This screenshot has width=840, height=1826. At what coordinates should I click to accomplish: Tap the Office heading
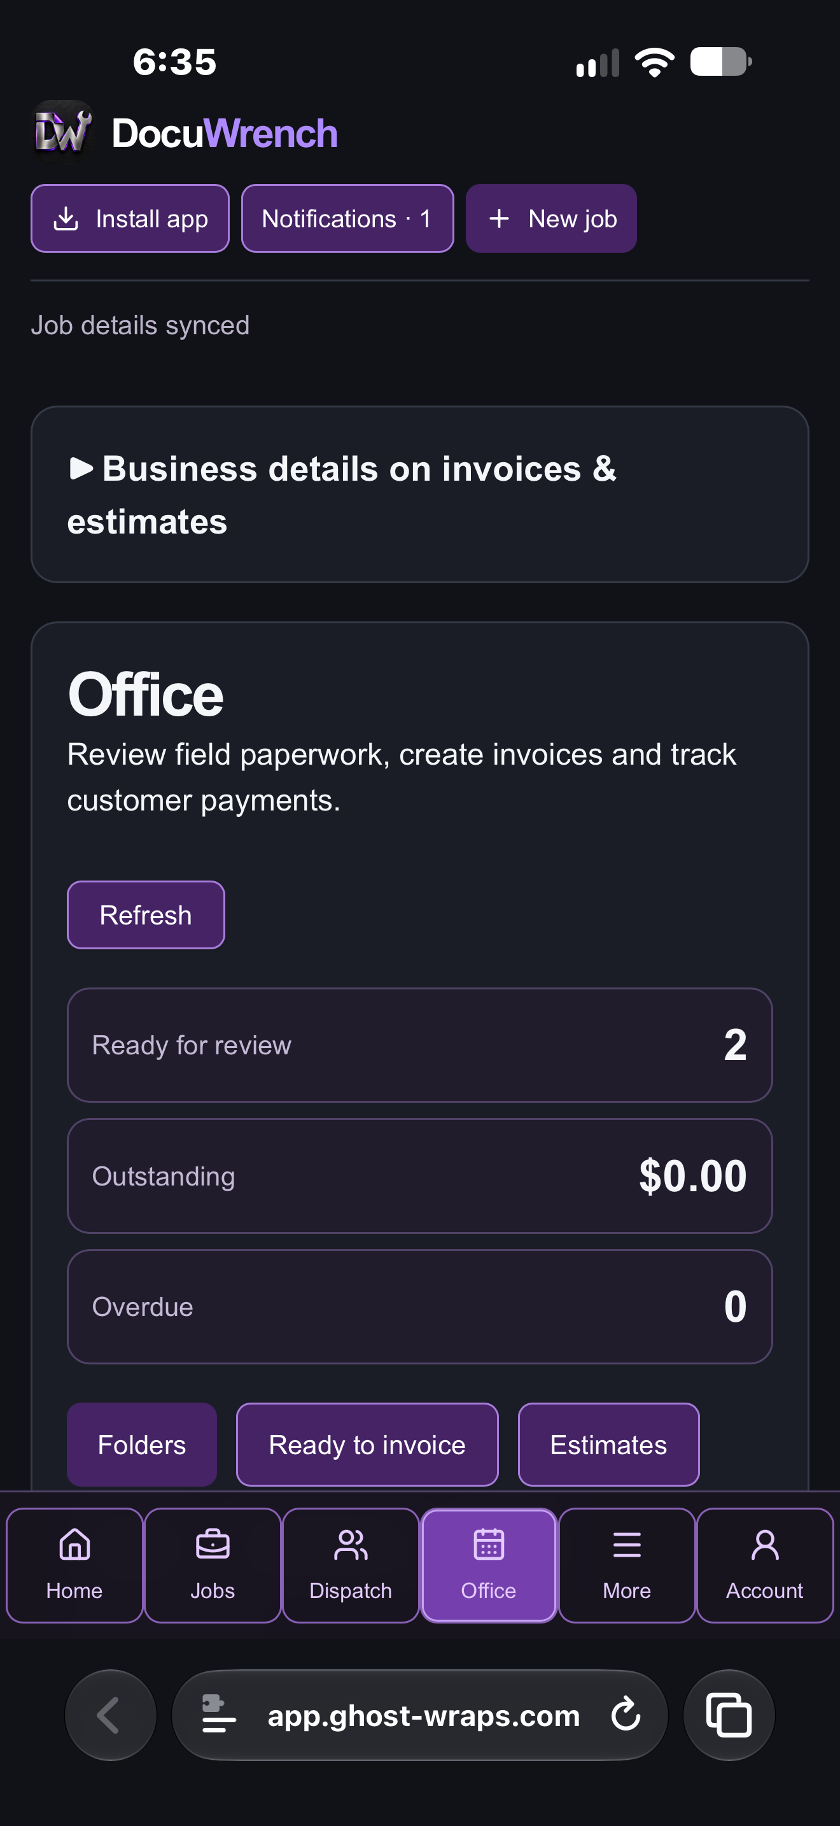pos(146,695)
